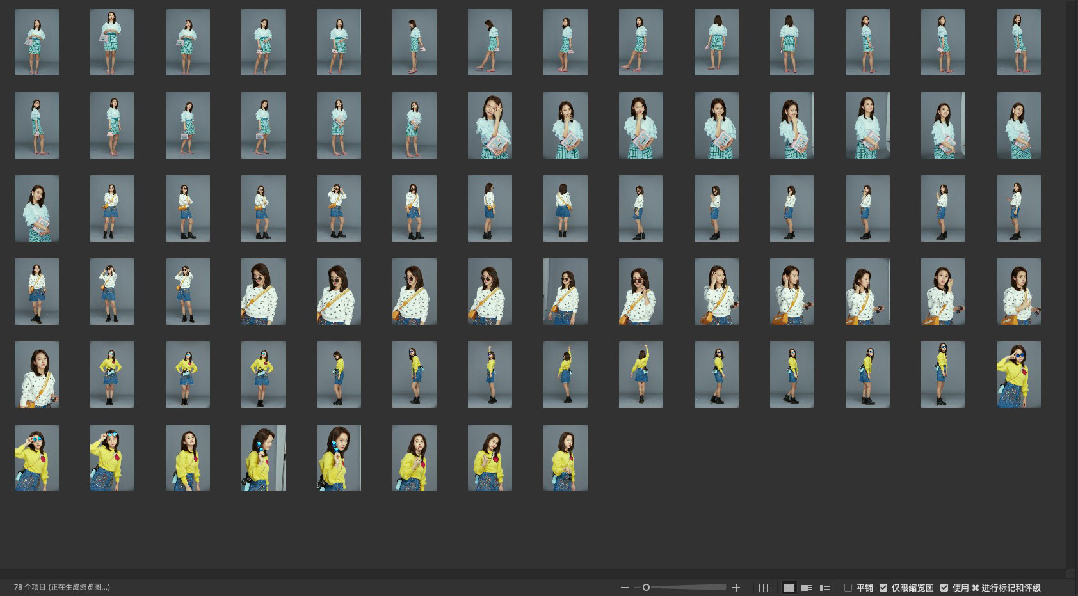
Task: Toggle 使用 ⌘ 进行标记和评级 checkbox
Action: click(x=944, y=588)
